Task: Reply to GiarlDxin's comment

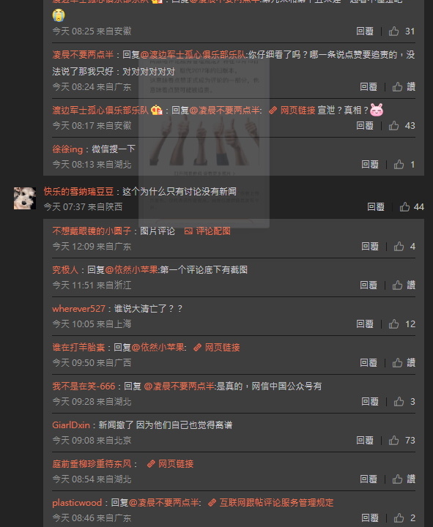Action: (x=365, y=440)
